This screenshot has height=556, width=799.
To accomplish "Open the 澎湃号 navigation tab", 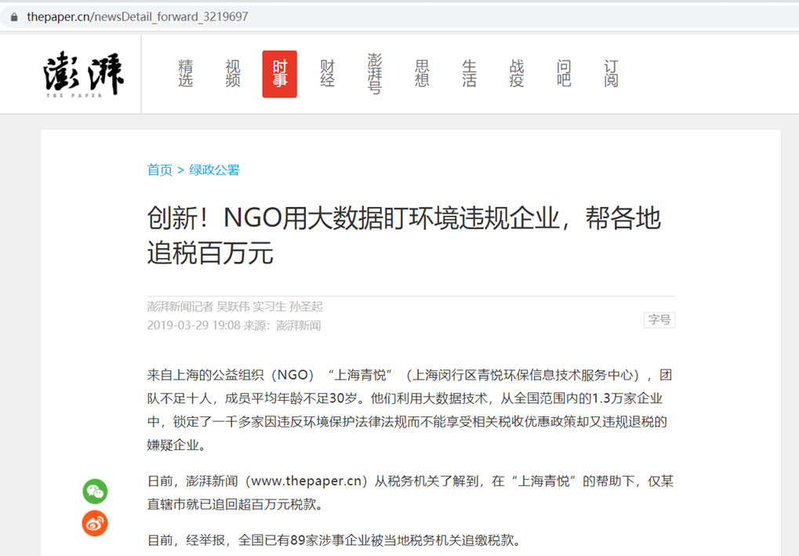I will point(375,74).
